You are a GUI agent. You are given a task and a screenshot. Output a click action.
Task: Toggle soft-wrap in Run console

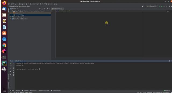(x=13, y=68)
